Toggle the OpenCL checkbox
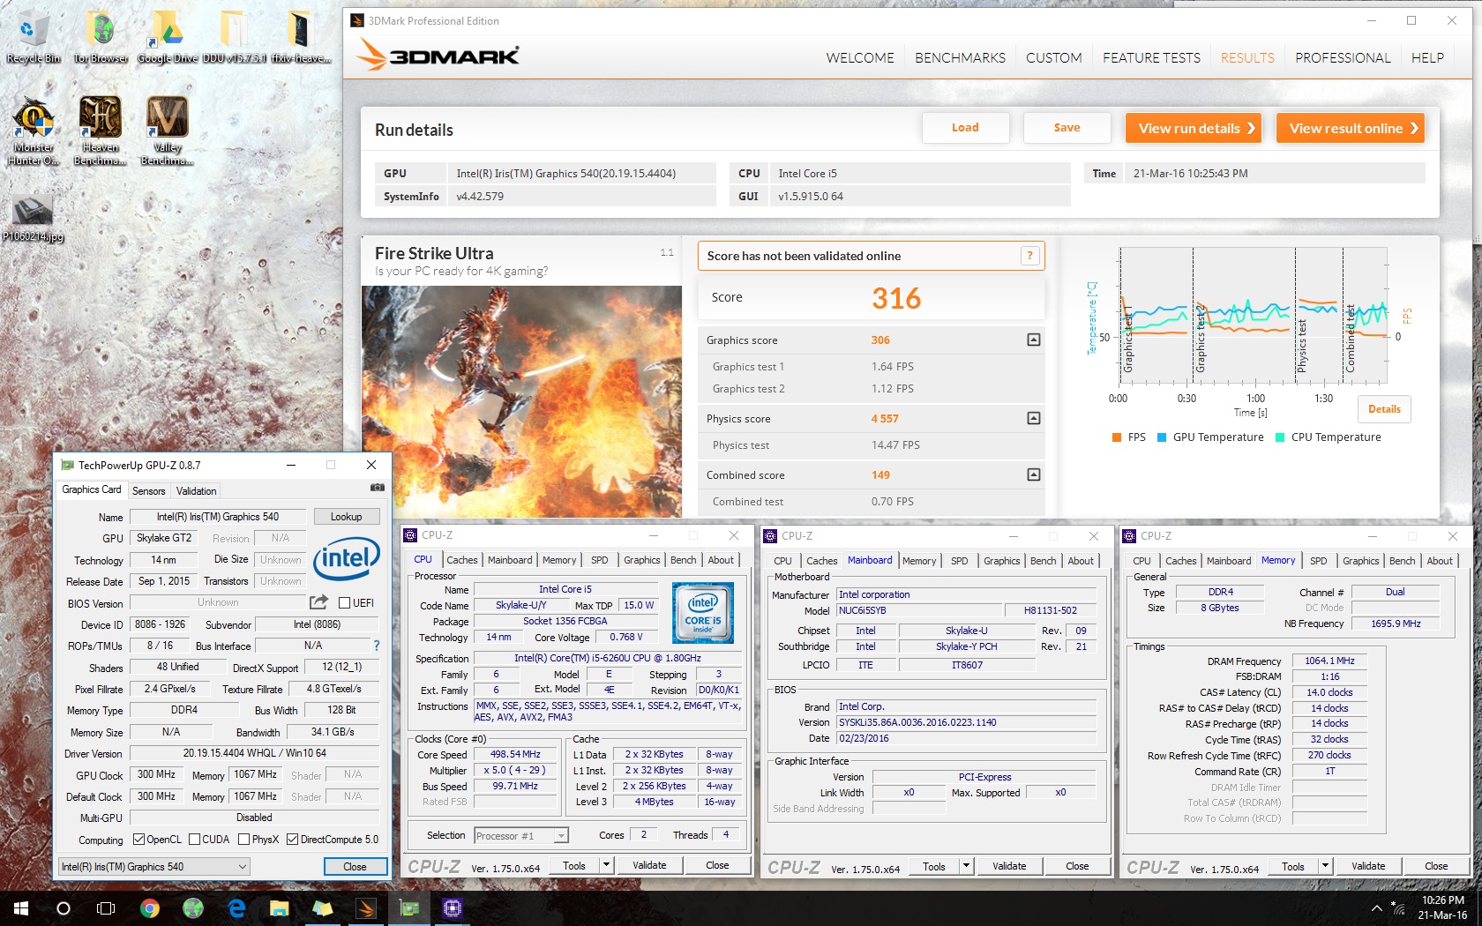Screen dimensions: 1482x926 pos(138,840)
